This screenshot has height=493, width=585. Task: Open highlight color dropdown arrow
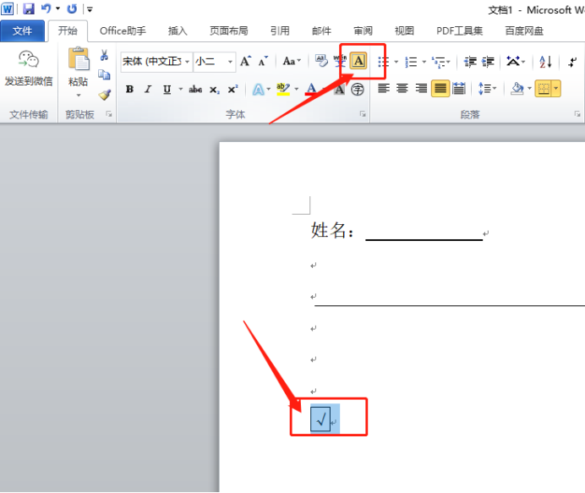[297, 89]
